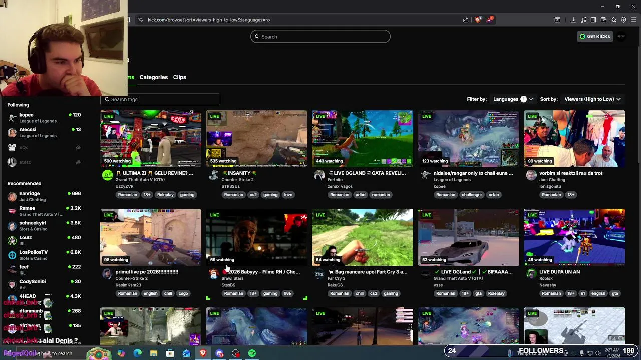This screenshot has height=360, width=641.
Task: Click the Search tags input field
Action: (160, 99)
